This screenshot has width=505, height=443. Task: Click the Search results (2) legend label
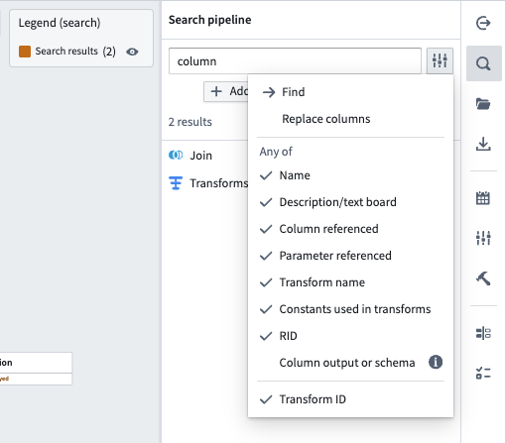(75, 52)
